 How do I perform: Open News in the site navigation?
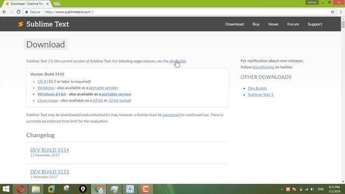coord(273,24)
